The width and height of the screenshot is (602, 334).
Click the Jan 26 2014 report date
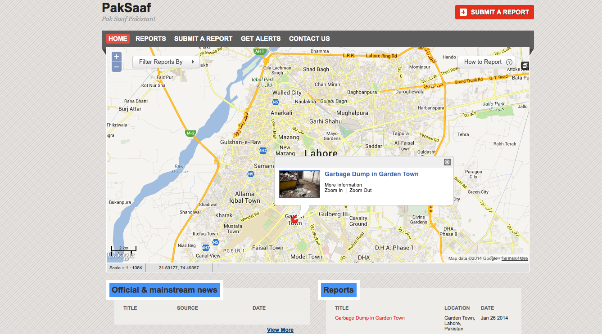(x=494, y=318)
